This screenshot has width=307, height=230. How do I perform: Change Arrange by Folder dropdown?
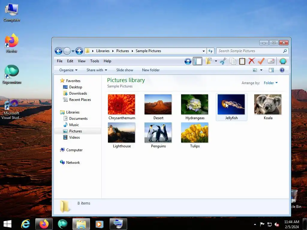271,83
